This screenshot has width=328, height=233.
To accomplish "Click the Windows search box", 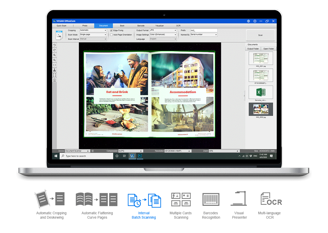I will 87,156.
